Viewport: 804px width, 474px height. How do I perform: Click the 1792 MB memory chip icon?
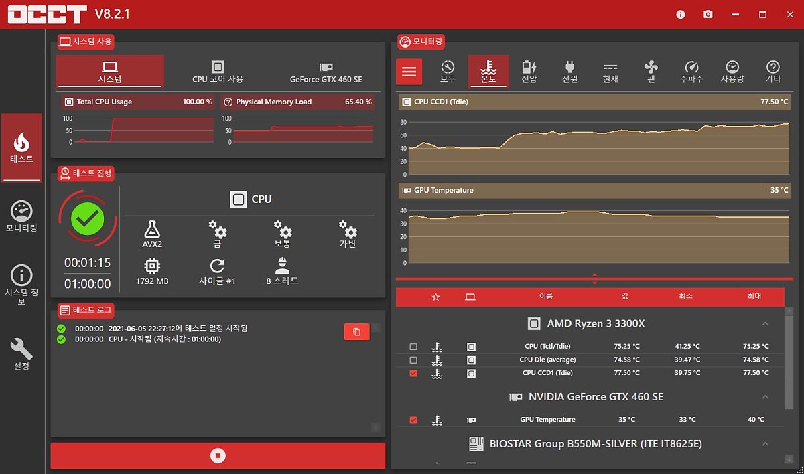[152, 266]
